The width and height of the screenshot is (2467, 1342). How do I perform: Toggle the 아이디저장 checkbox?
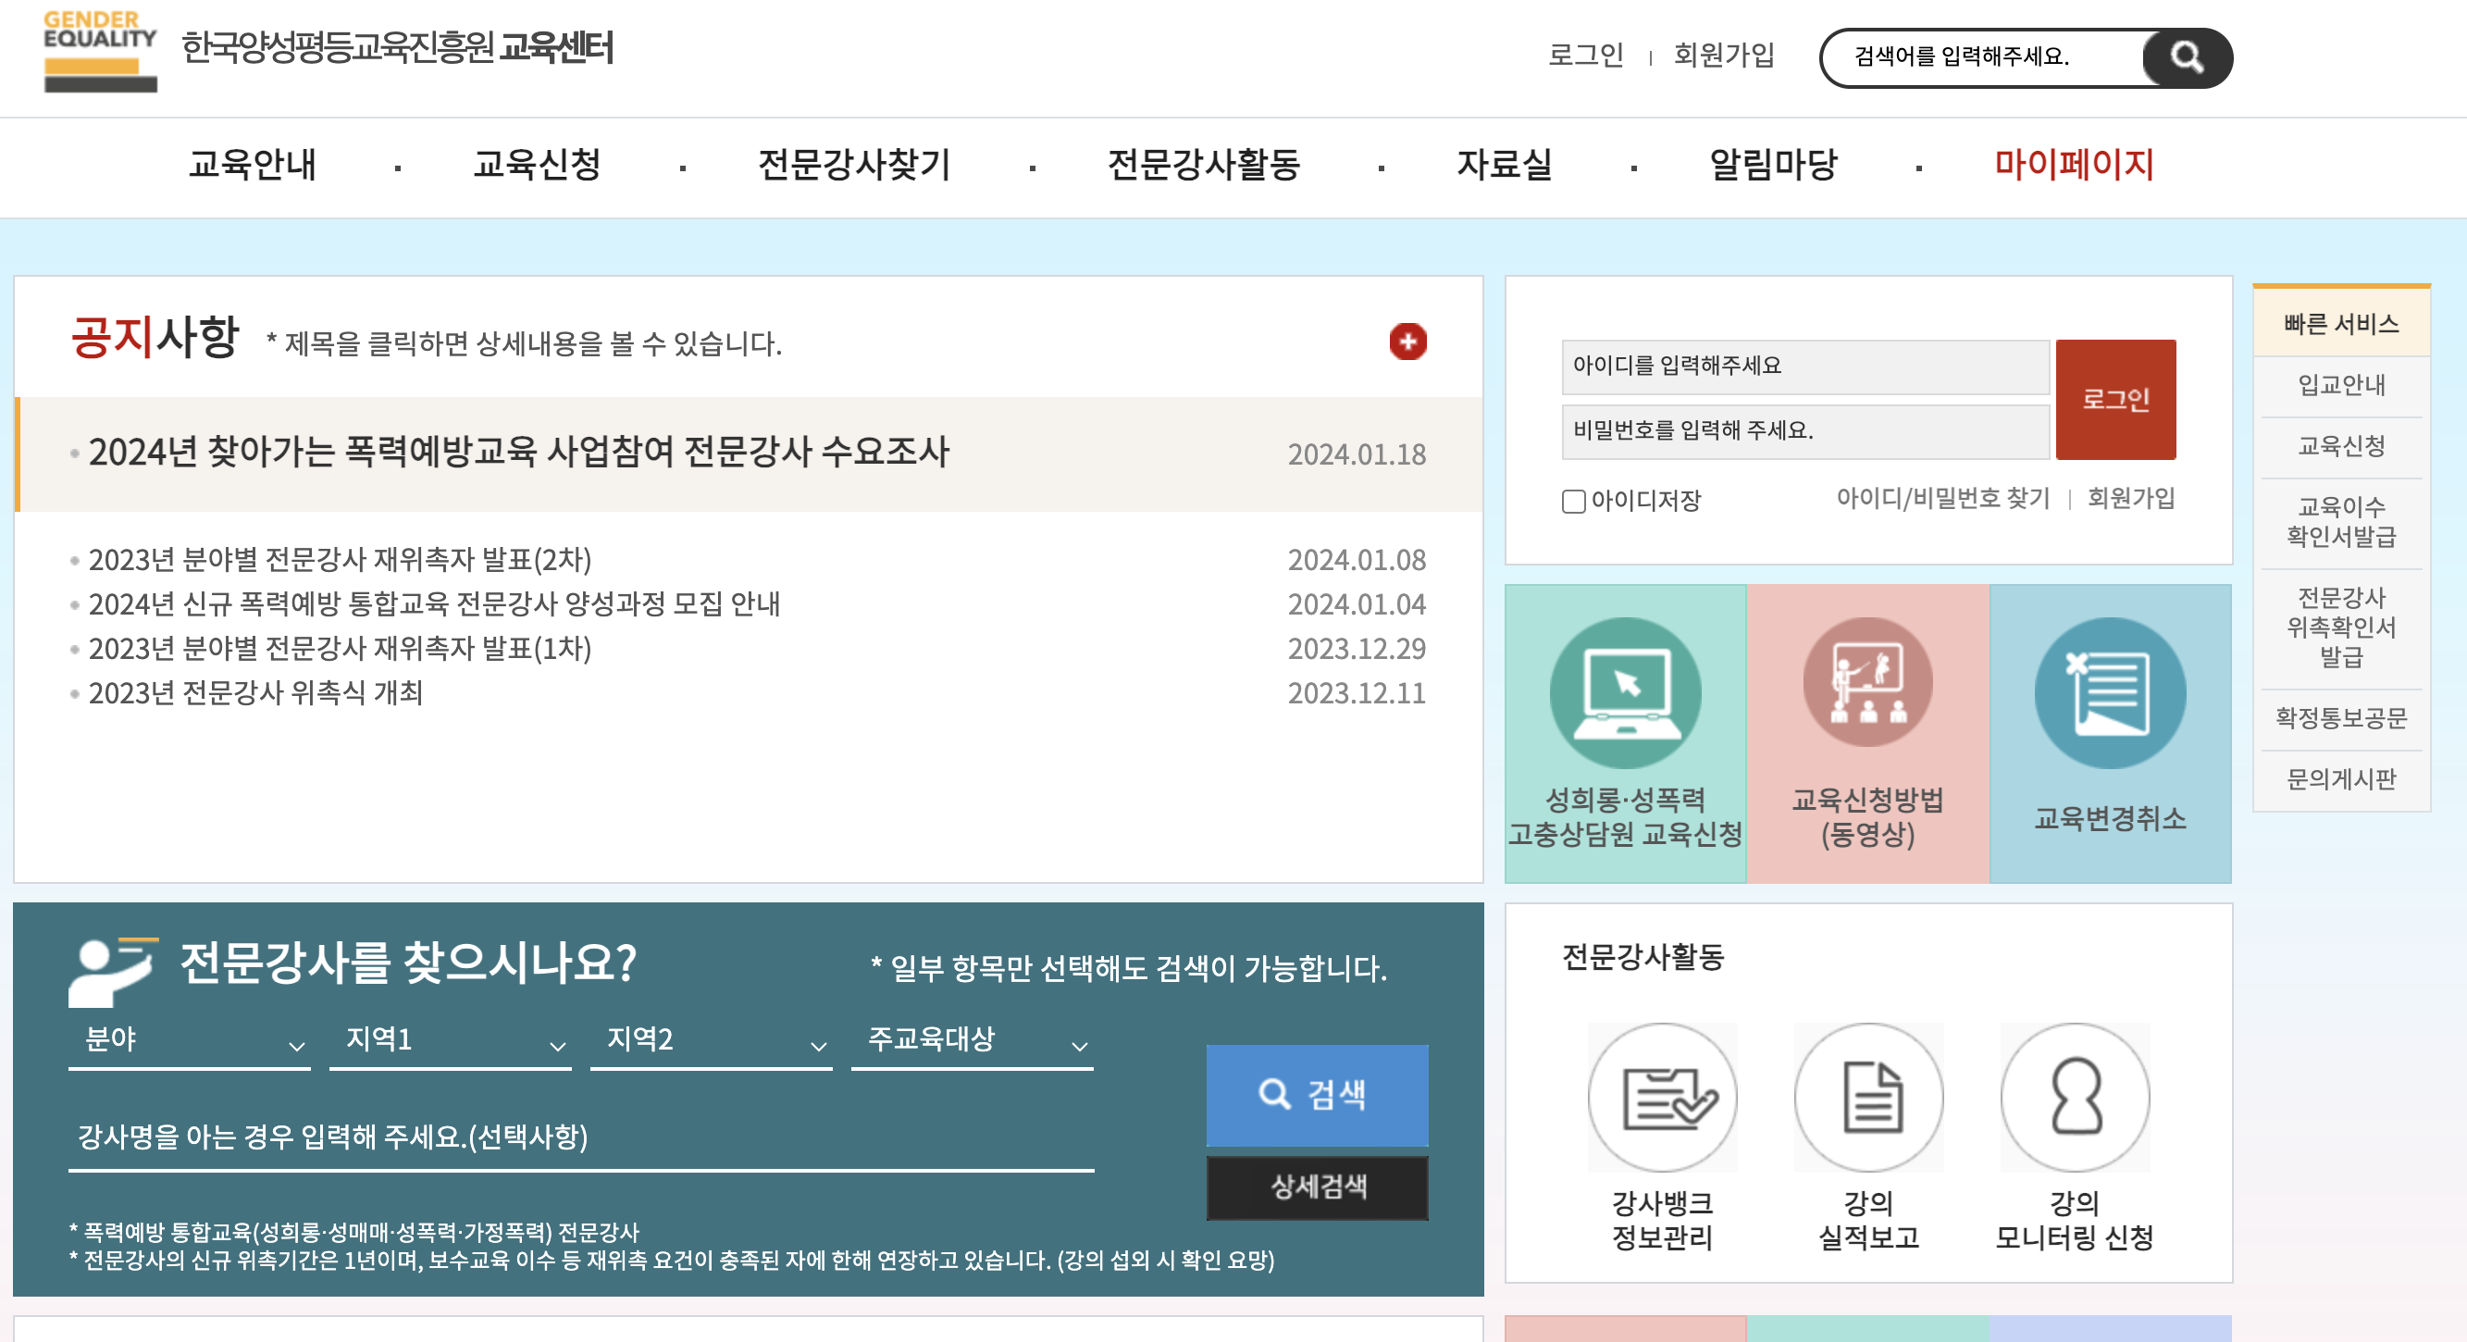pos(1572,501)
